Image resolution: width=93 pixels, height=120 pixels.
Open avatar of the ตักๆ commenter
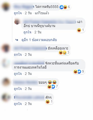click(6, 97)
